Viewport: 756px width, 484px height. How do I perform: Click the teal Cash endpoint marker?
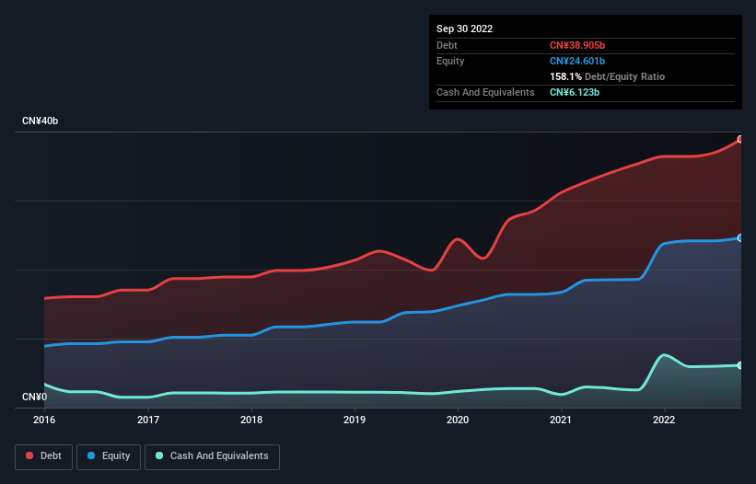pyautogui.click(x=740, y=365)
